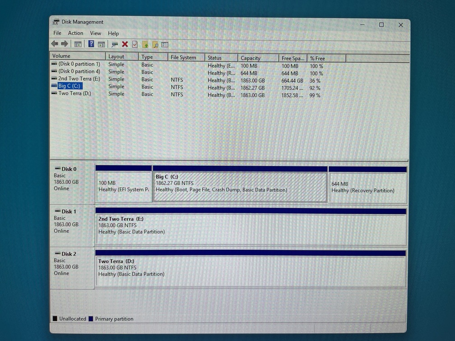Image resolution: width=455 pixels, height=341 pixels.
Task: Select Two Terra (D:) in the volume list
Action: point(74,93)
